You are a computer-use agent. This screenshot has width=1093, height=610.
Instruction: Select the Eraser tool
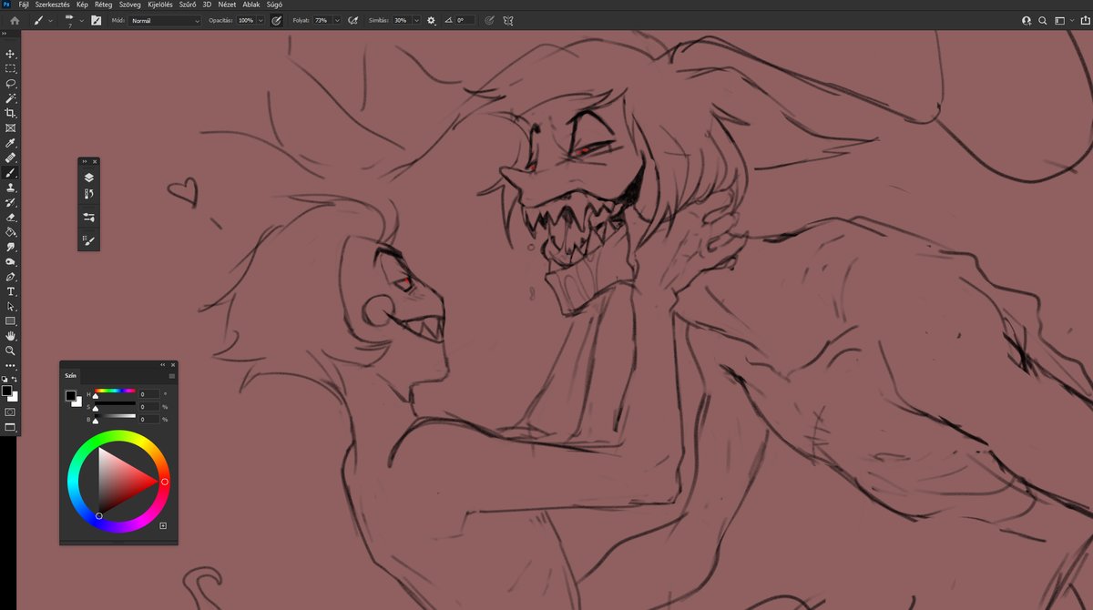click(11, 218)
